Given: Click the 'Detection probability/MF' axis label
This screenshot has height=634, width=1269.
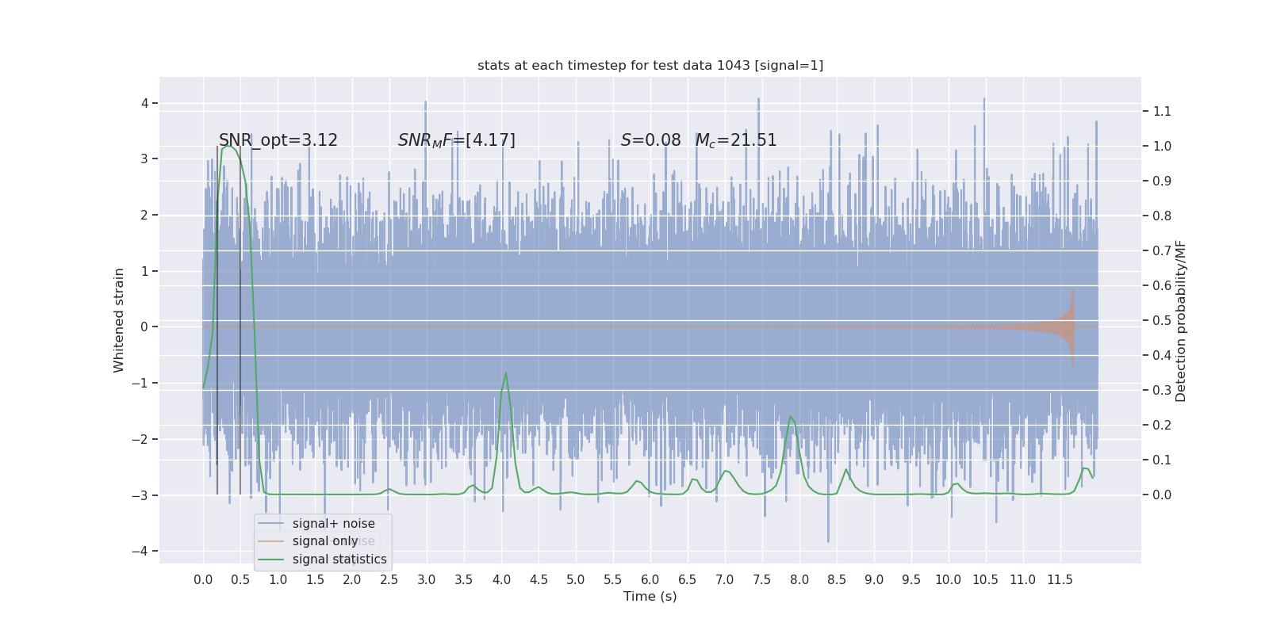Looking at the screenshot, I should click(1181, 321).
